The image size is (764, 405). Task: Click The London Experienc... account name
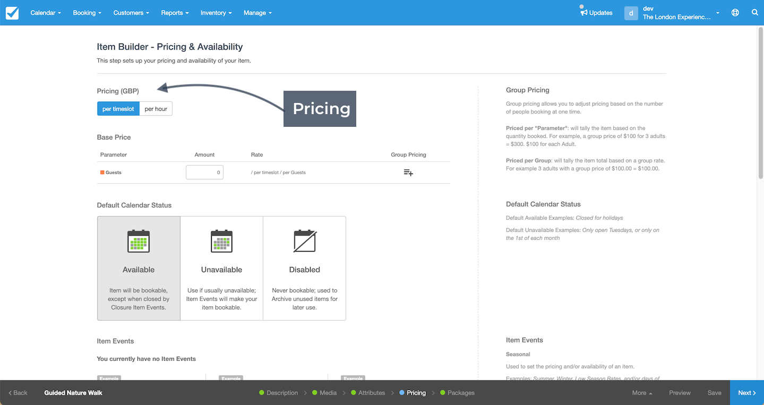(676, 17)
